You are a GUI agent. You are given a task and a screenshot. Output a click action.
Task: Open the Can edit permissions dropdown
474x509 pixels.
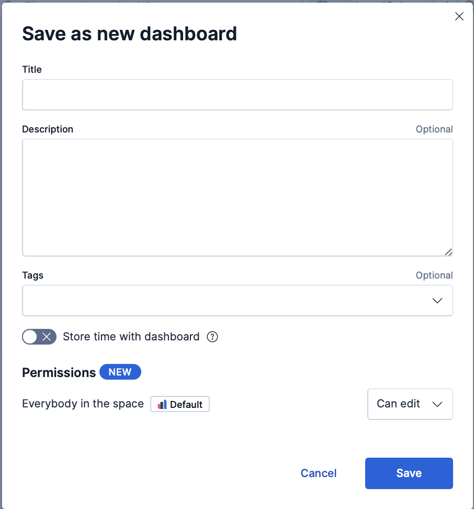(399, 404)
